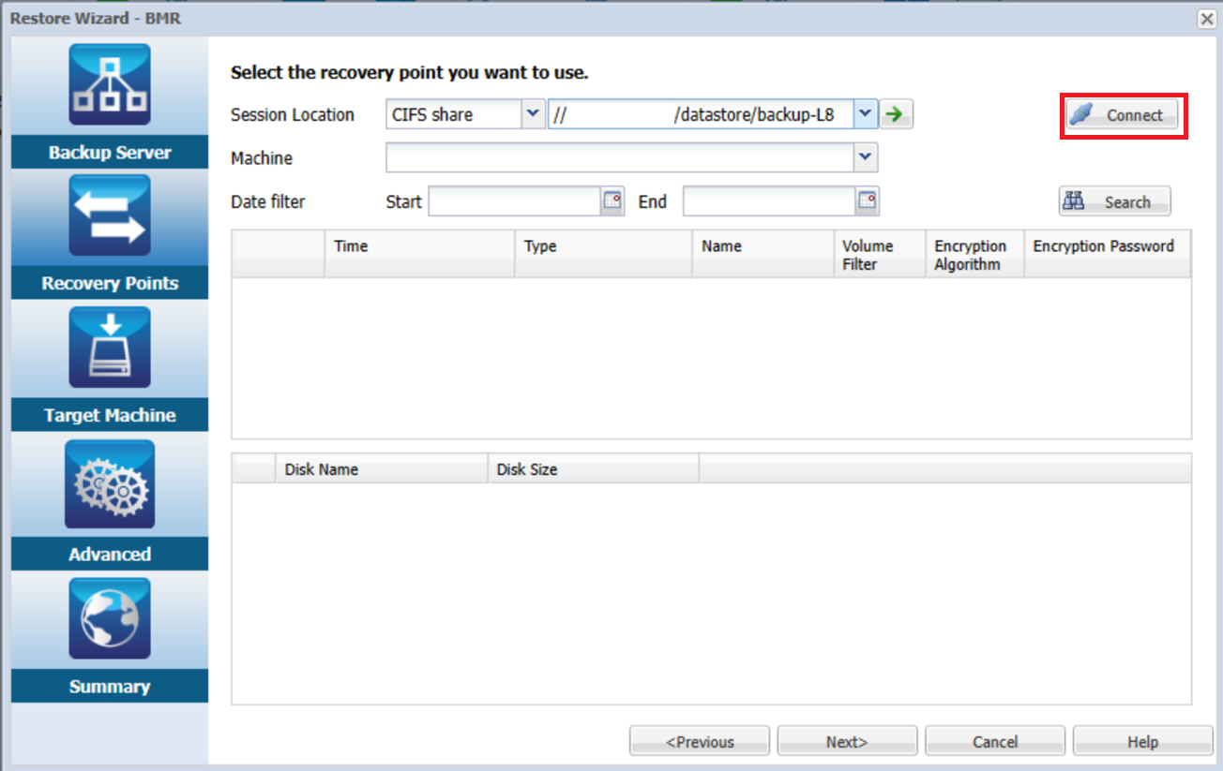Click the Backup Server network icon
This screenshot has width=1223, height=771.
click(x=110, y=85)
